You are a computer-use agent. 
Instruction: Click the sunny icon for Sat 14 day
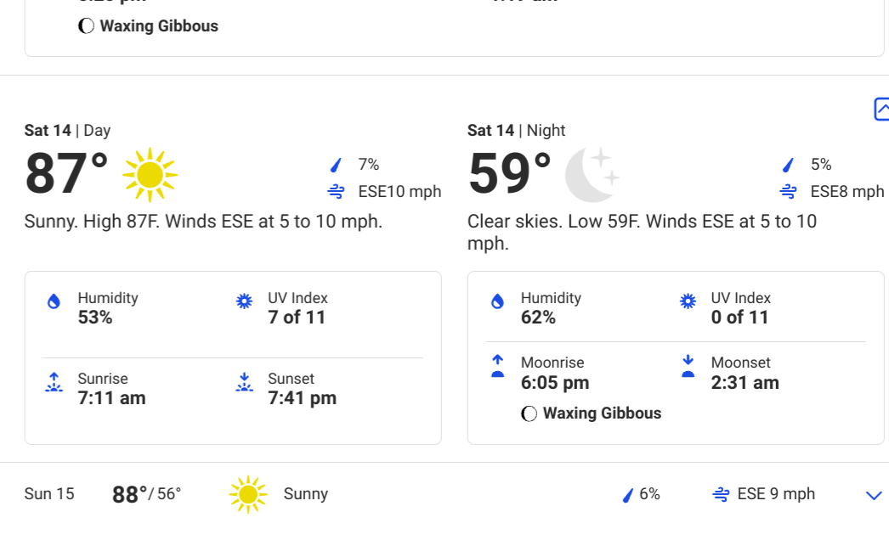click(150, 175)
